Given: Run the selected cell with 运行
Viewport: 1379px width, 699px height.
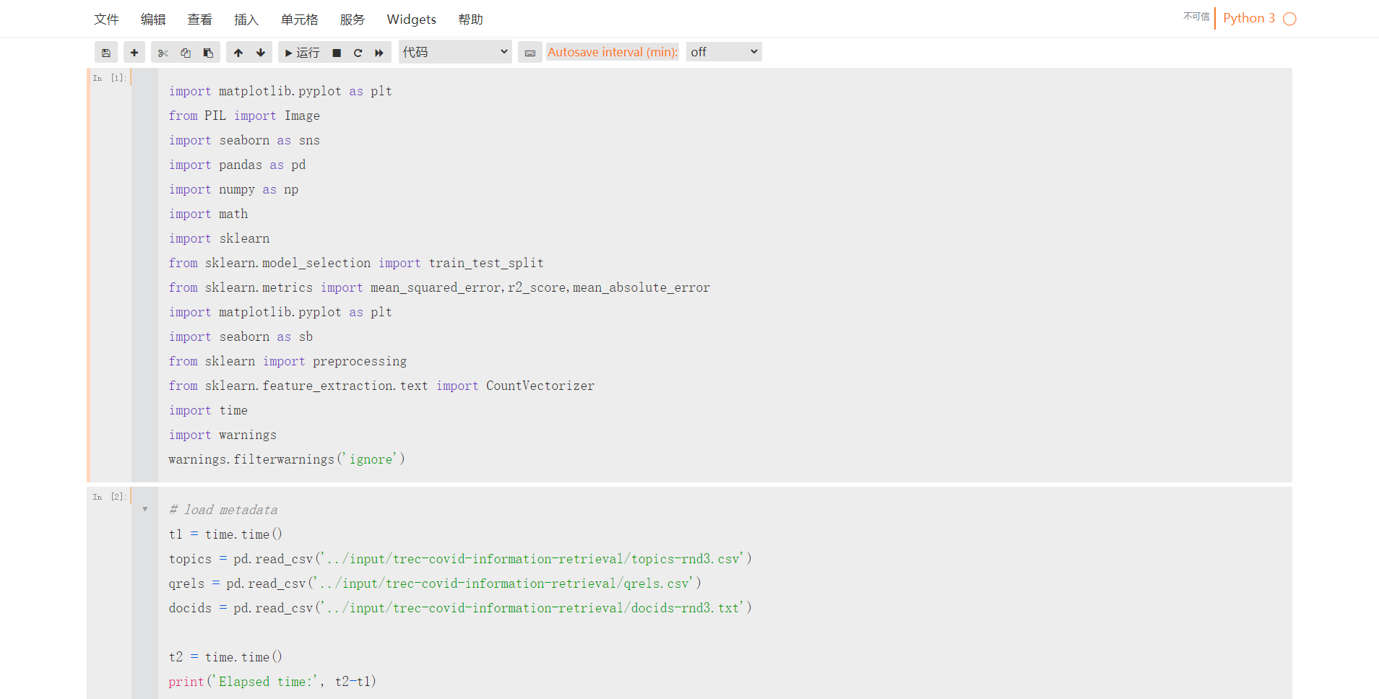Looking at the screenshot, I should click(301, 52).
